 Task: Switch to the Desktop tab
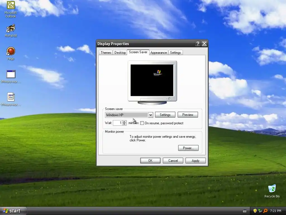pos(120,52)
